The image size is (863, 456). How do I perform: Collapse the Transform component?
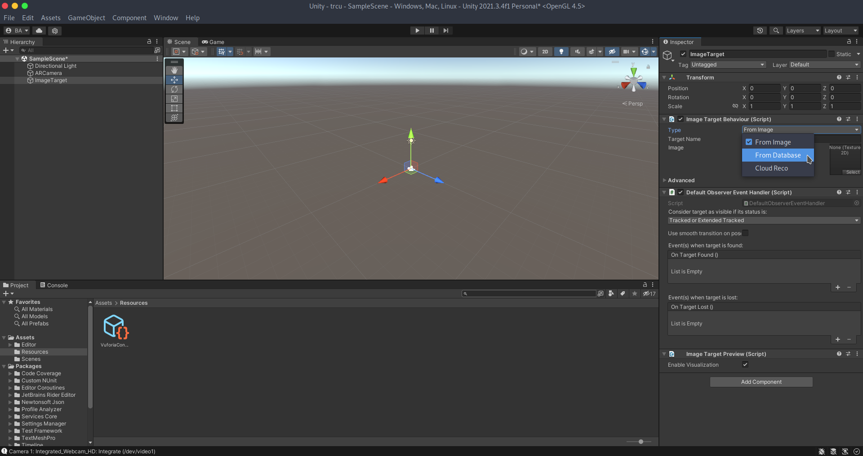pyautogui.click(x=664, y=77)
